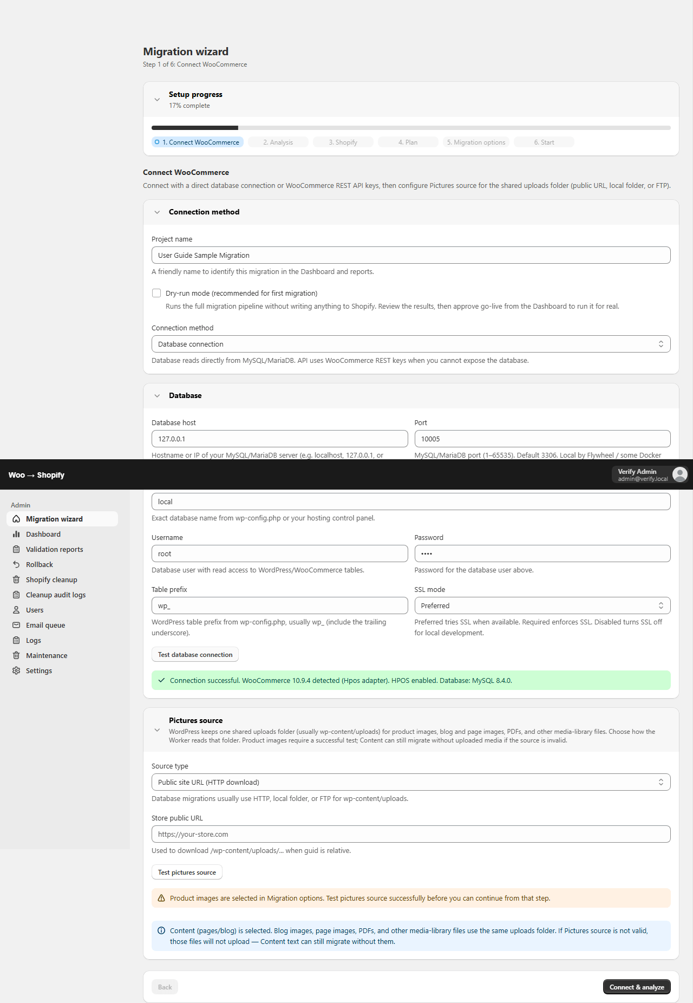This screenshot has width=693, height=1003.
Task: Select step 1. Connect WooCommerce
Action: coord(198,142)
